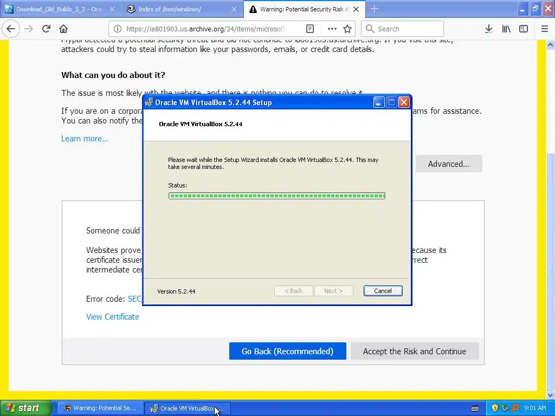Click Accept the Risk and Continue

click(x=415, y=351)
